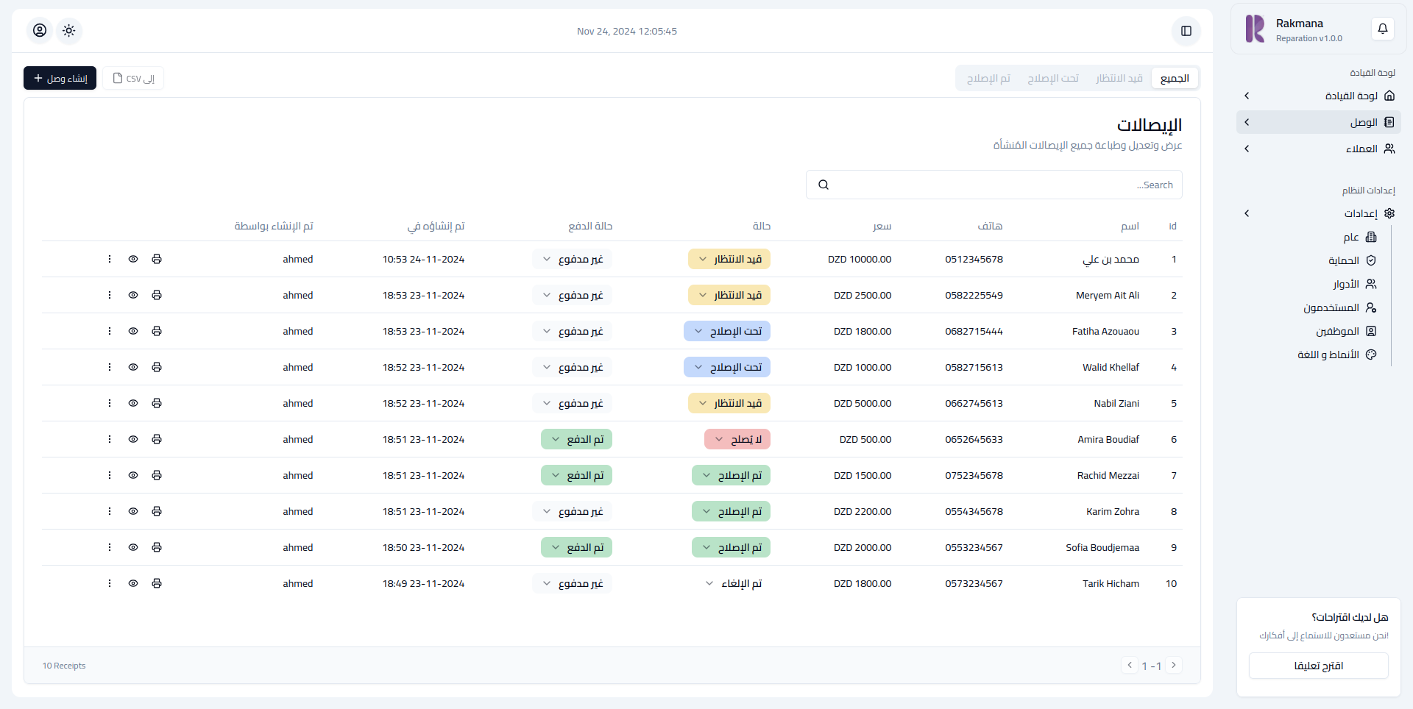
Task: Click the إنشاء وصل create button
Action: (60, 78)
